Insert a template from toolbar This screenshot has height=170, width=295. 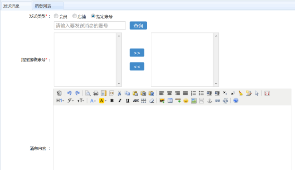[103, 93]
